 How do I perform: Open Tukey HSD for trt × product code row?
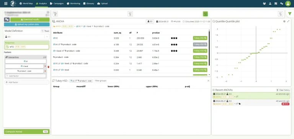[200, 44]
